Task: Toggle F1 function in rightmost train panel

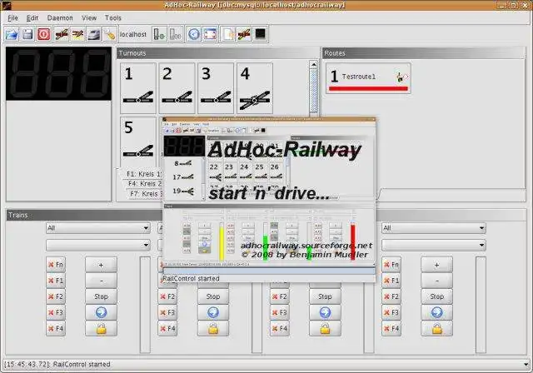Action: (391, 281)
